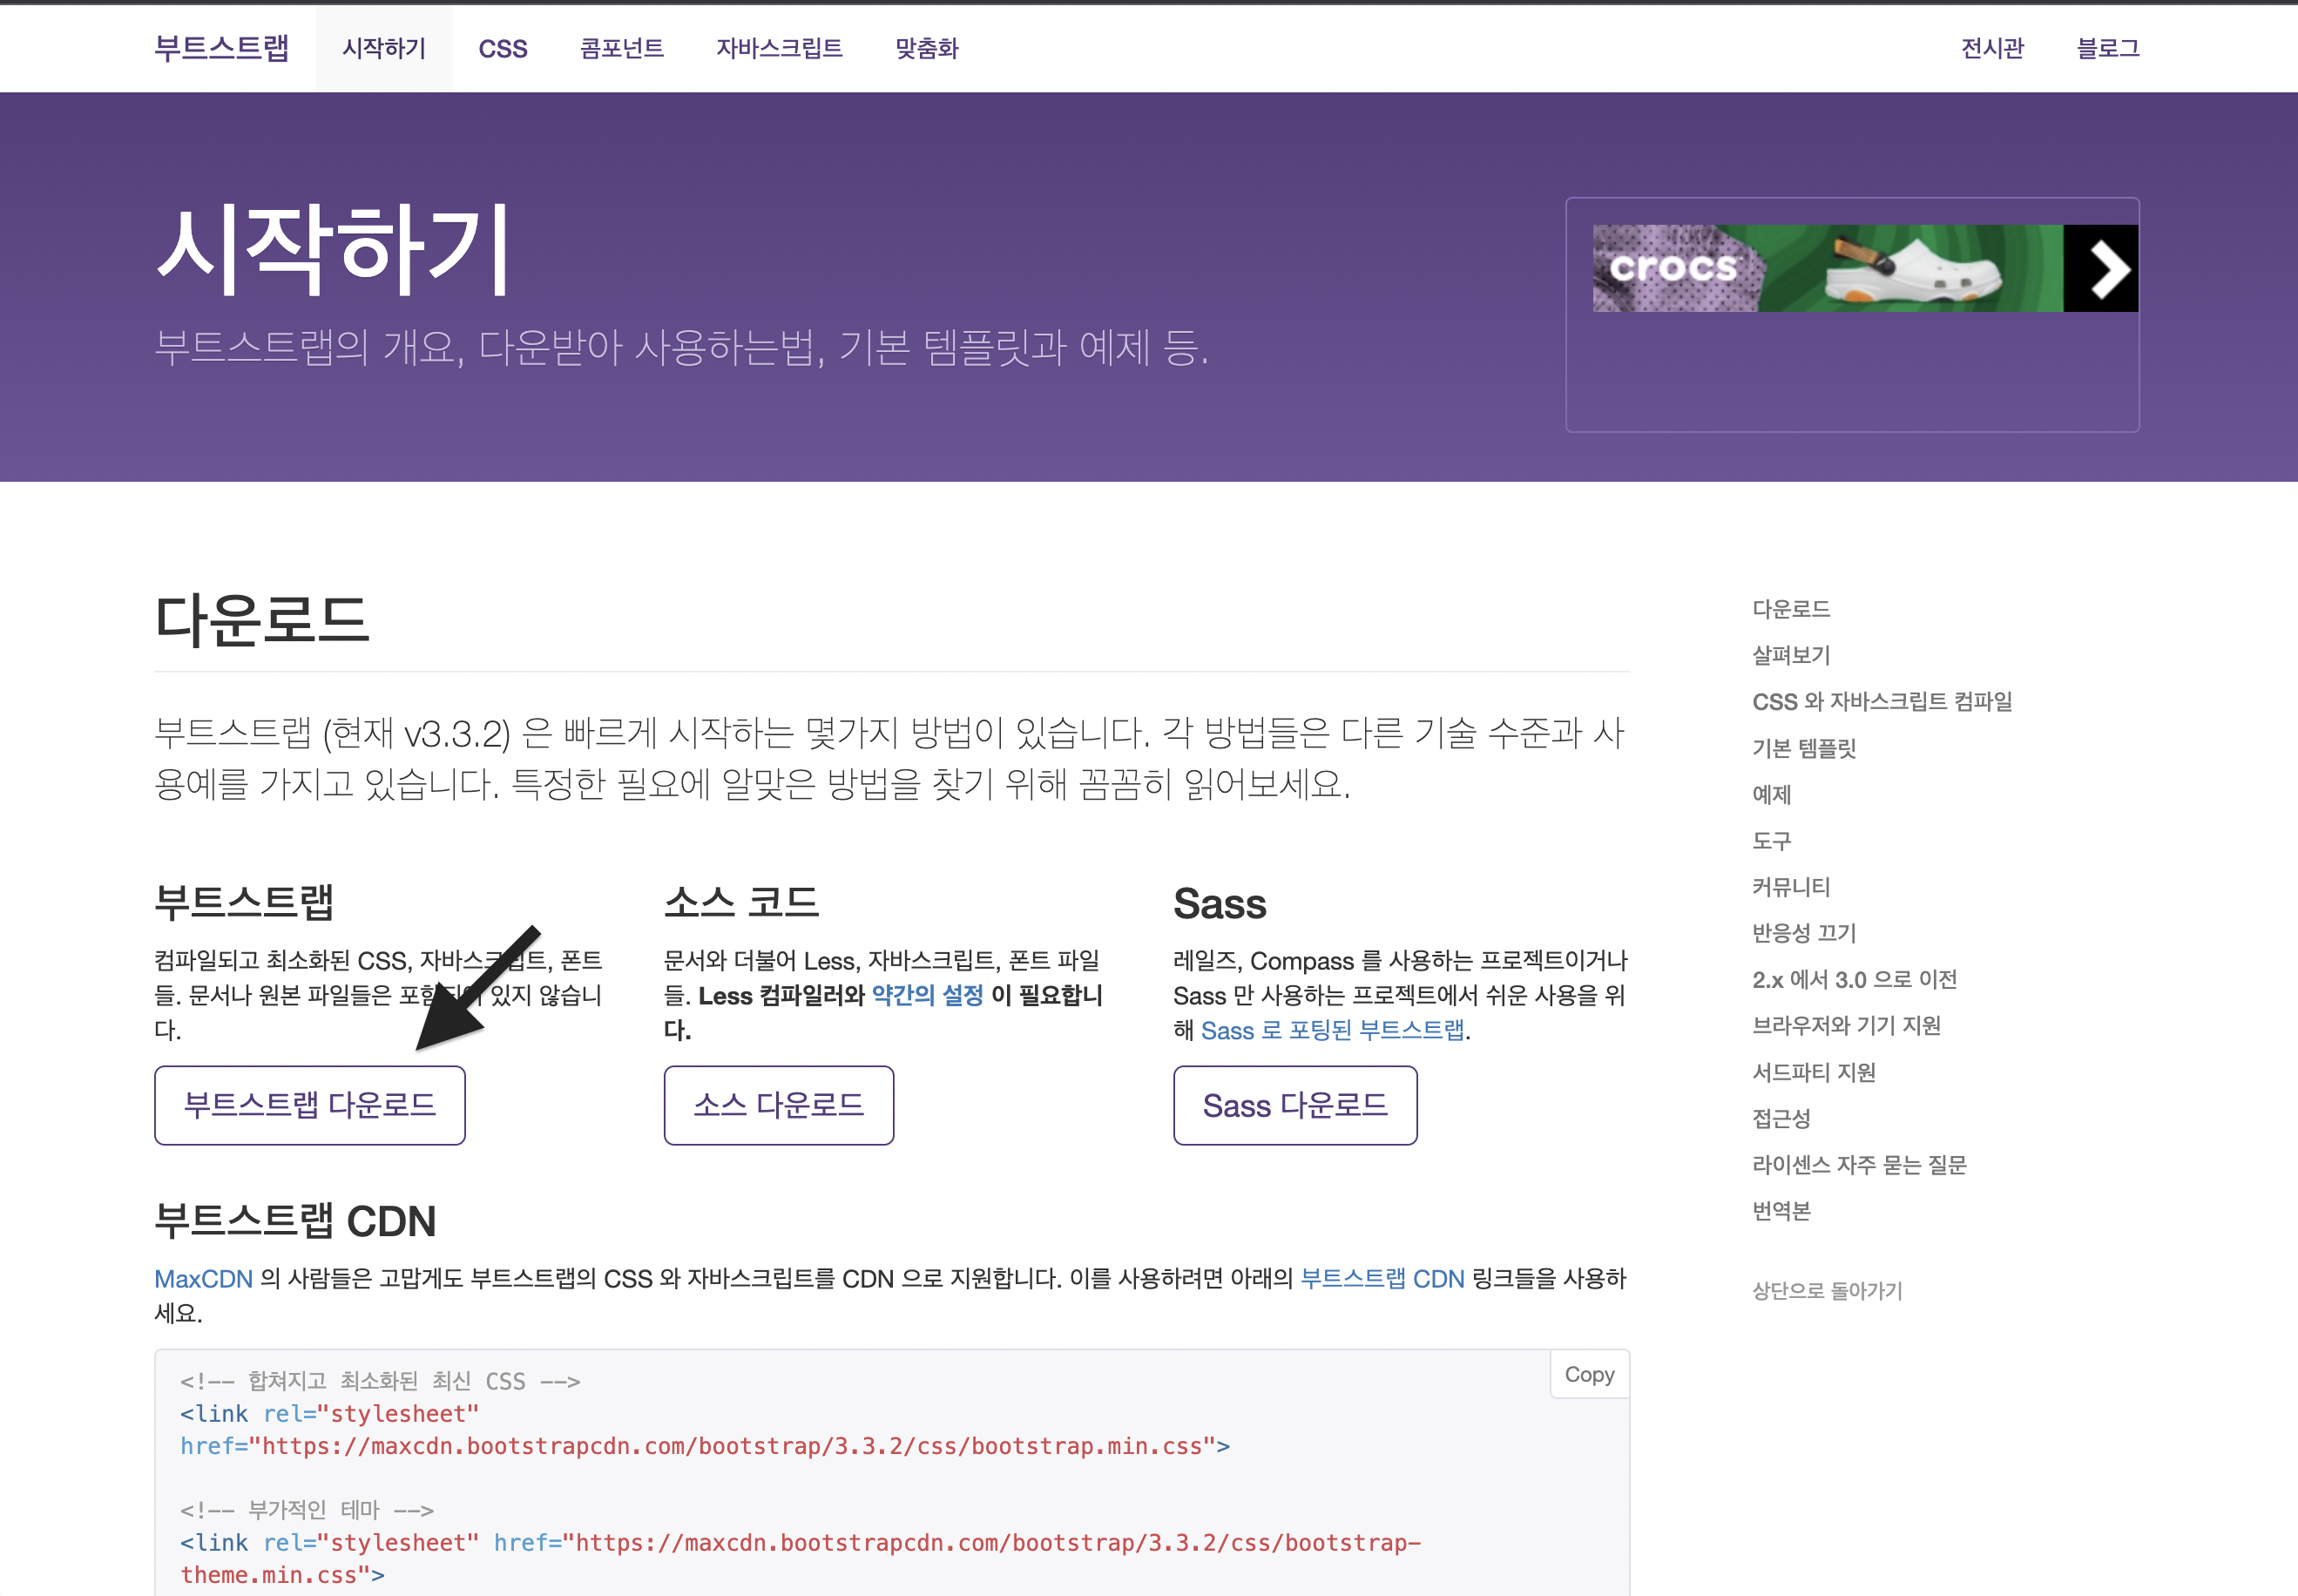Jump to 살펴보기 in sidebar
Viewport: 2298px width, 1596px height.
(x=1791, y=655)
